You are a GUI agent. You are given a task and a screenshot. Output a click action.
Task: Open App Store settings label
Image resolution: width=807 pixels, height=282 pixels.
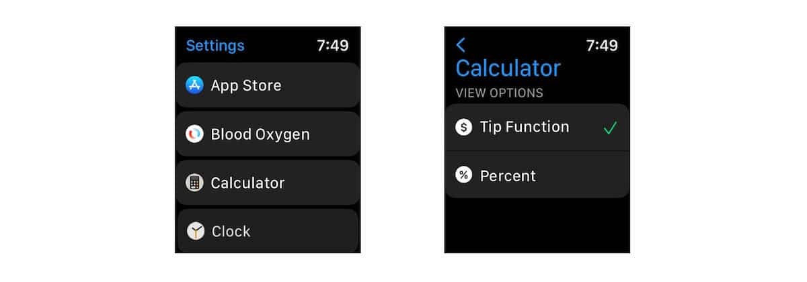pyautogui.click(x=246, y=85)
